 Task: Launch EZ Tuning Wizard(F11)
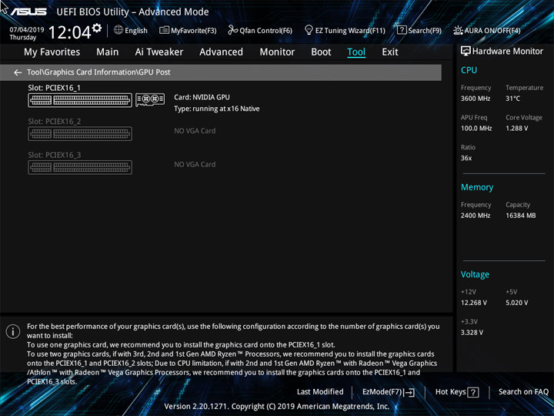[x=345, y=30]
